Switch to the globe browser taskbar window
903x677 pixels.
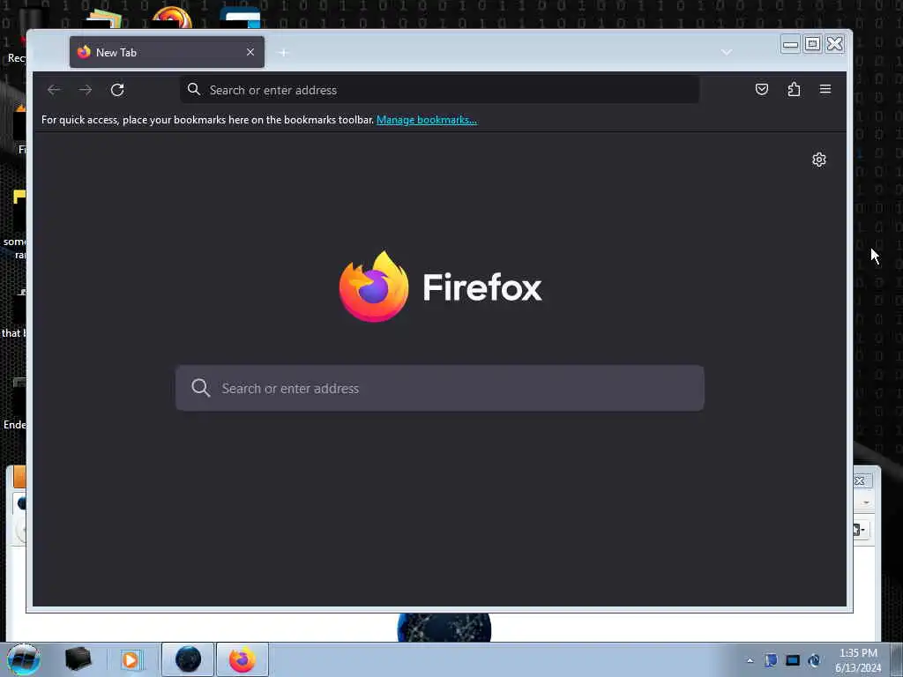coord(188,659)
